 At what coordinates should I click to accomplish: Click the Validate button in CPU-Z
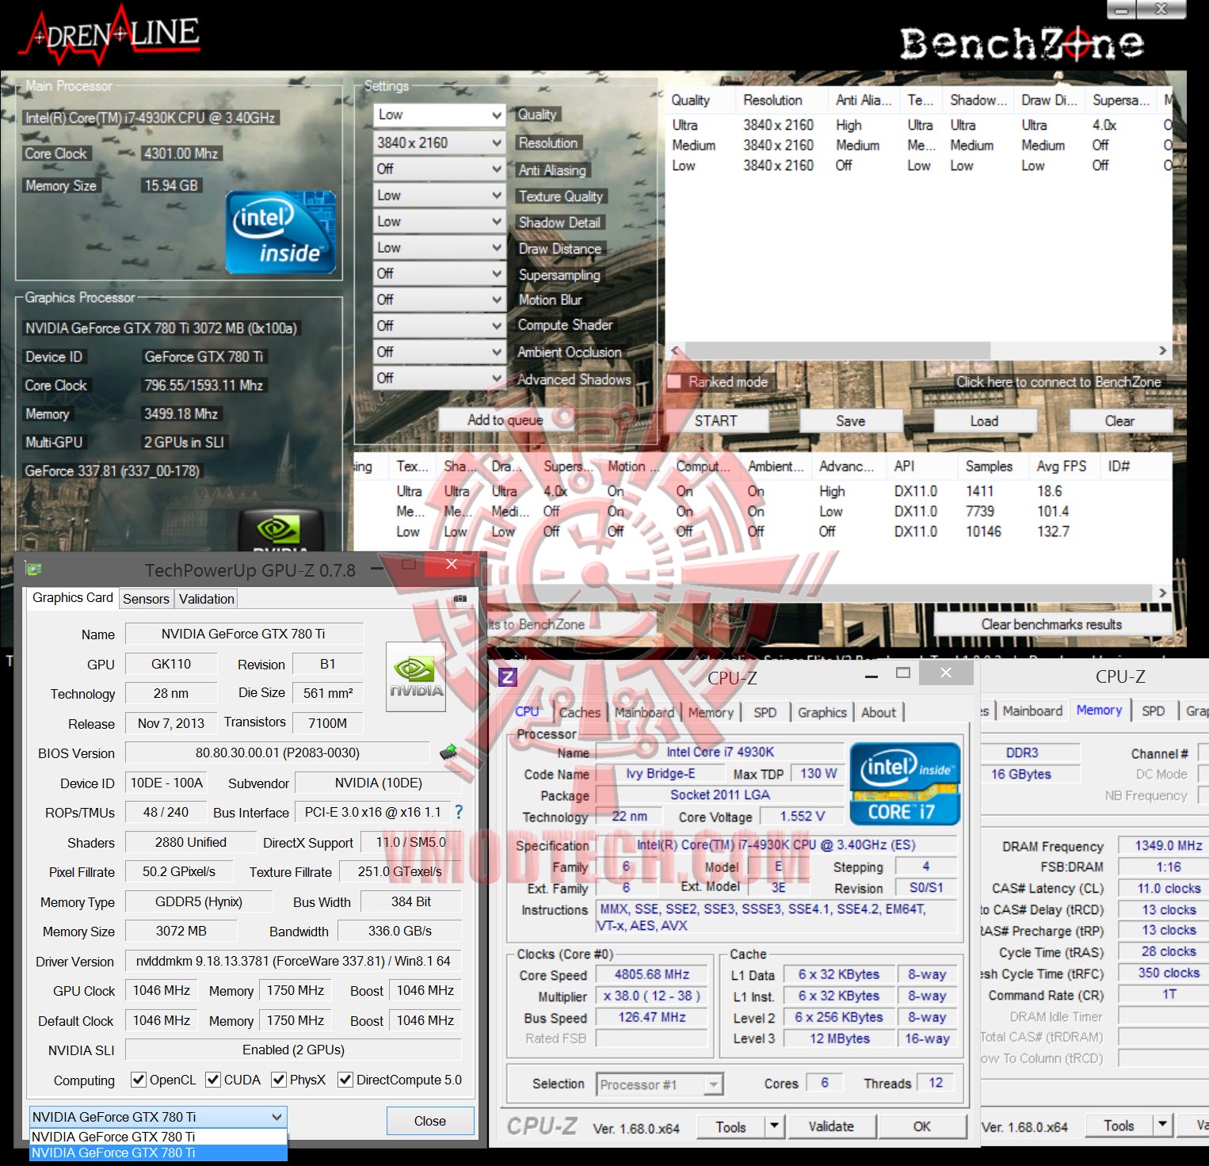831,1126
